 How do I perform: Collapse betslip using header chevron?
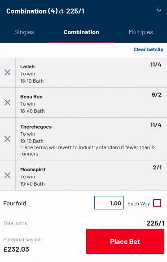[x=159, y=10]
